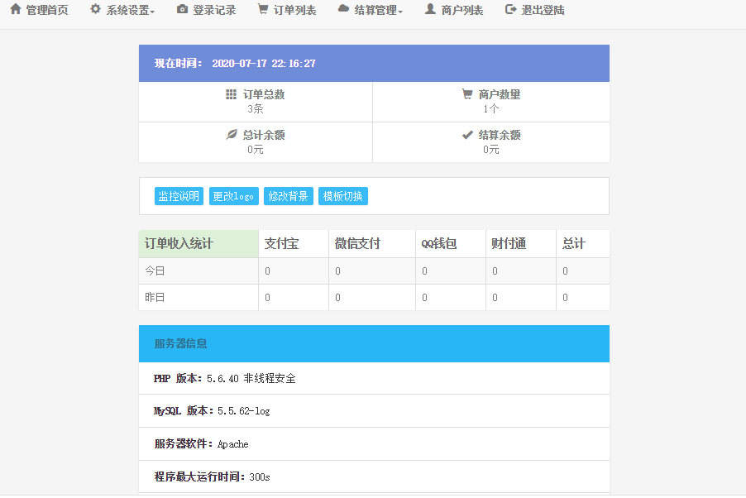
Task: Click the camera icon beside 登录记录
Action: [x=182, y=10]
